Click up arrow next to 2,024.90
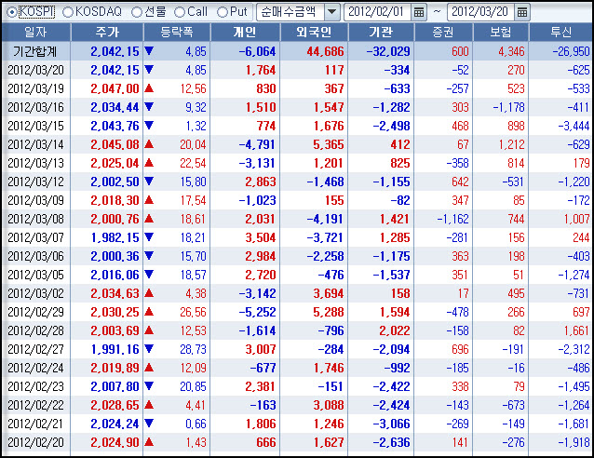 [x=149, y=442]
